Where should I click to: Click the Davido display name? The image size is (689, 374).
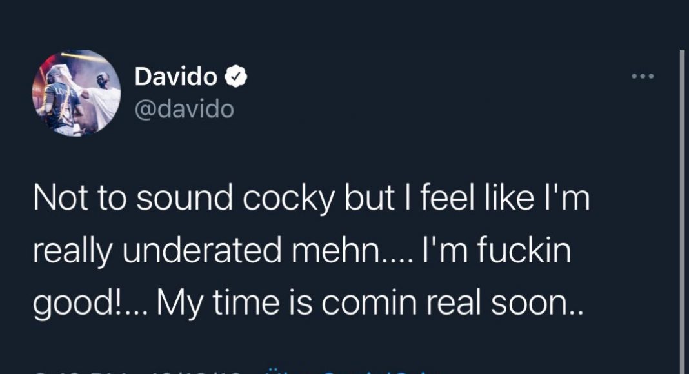175,77
